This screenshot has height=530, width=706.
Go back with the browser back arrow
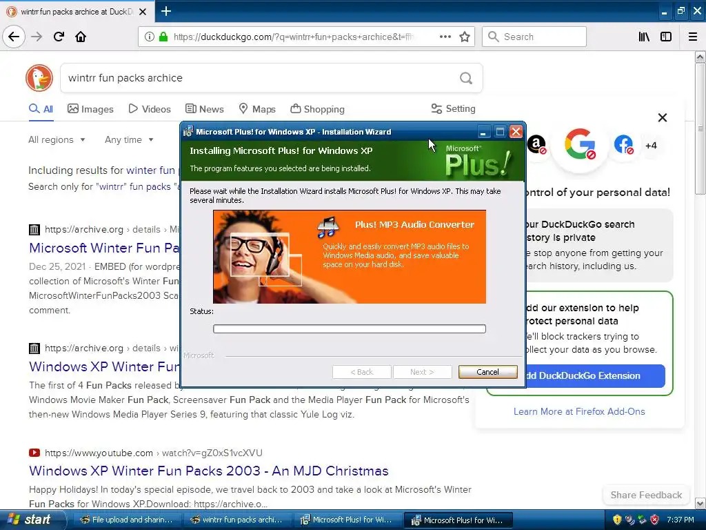pyautogui.click(x=14, y=37)
